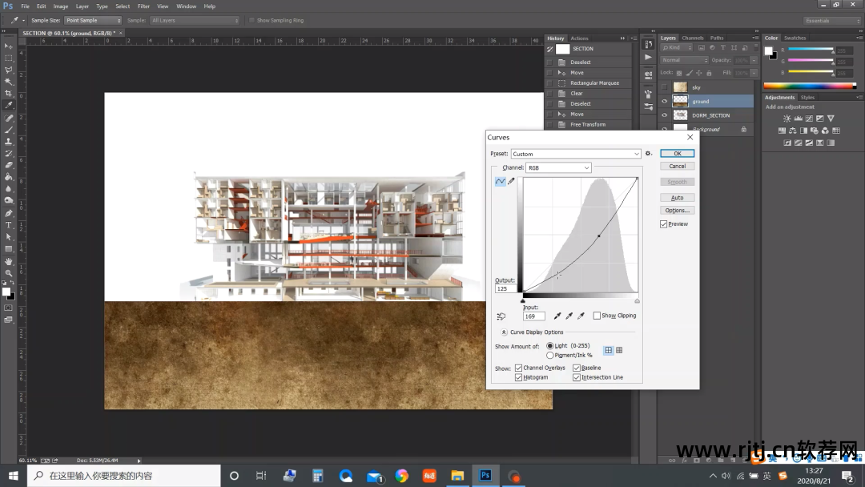Open the layer Opacity slider dropdown

pos(754,60)
